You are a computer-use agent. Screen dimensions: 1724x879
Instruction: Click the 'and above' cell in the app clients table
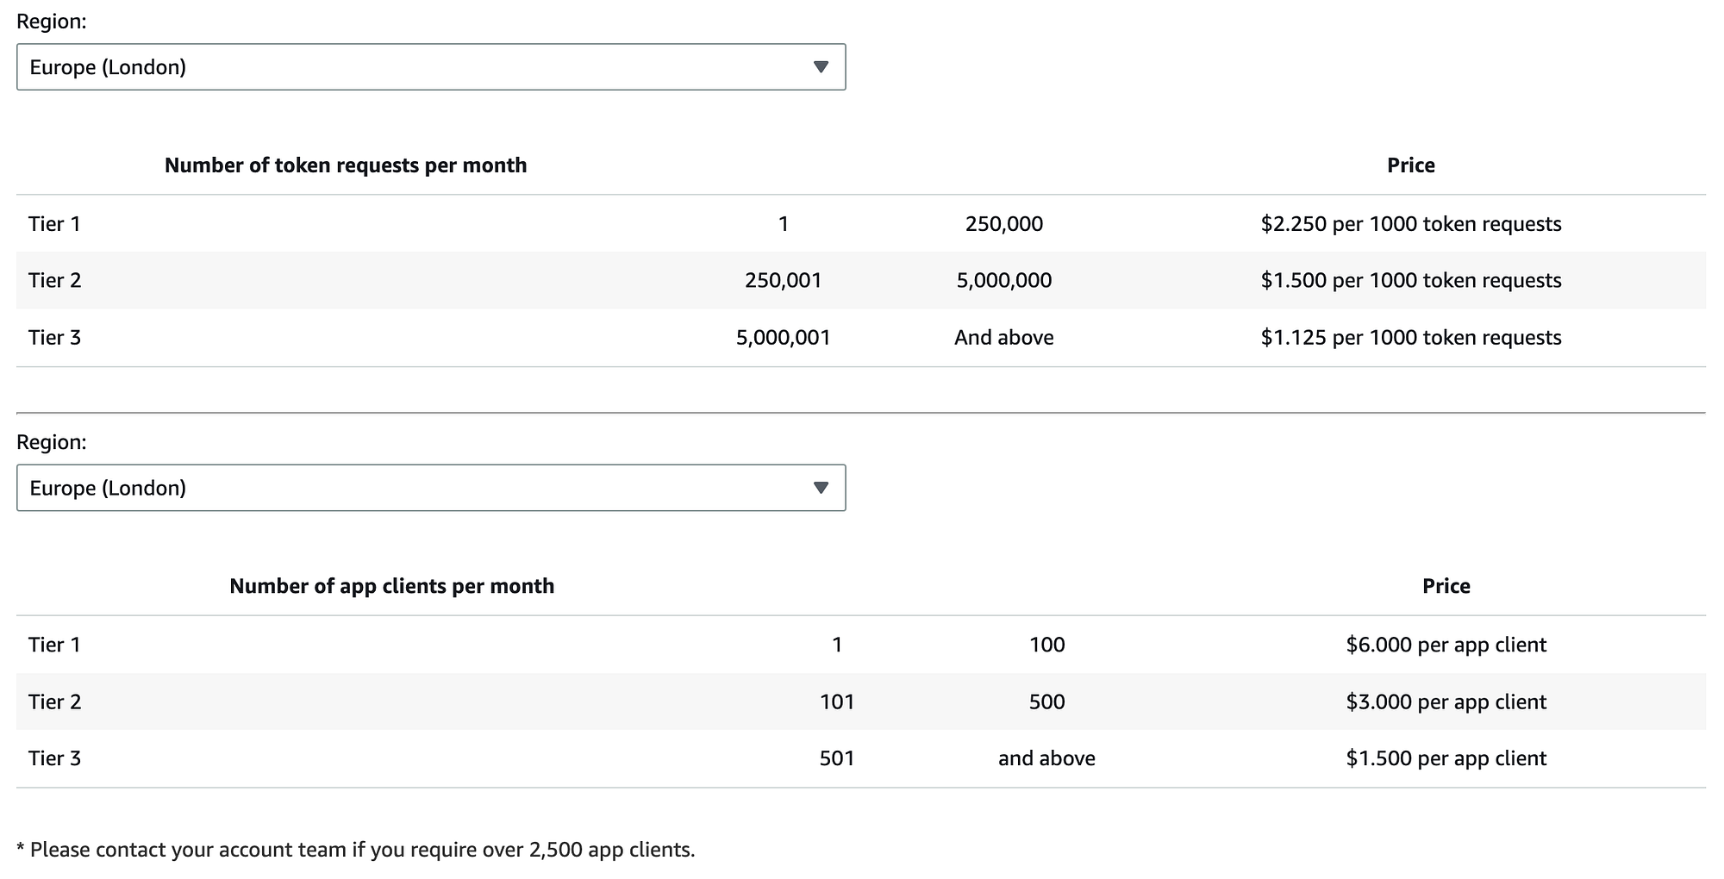point(1047,758)
